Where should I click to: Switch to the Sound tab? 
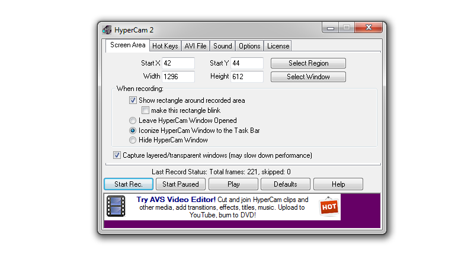[x=223, y=46]
